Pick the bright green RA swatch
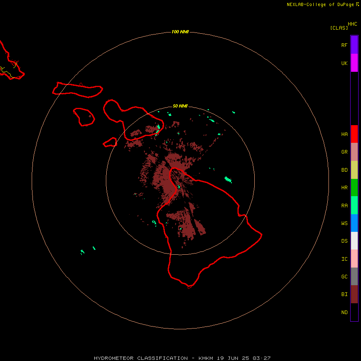Image resolution: width=361 pixels, height=361 pixels. click(354, 205)
